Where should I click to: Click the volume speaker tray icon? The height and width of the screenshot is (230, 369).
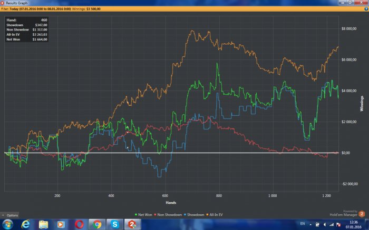pos(325,225)
